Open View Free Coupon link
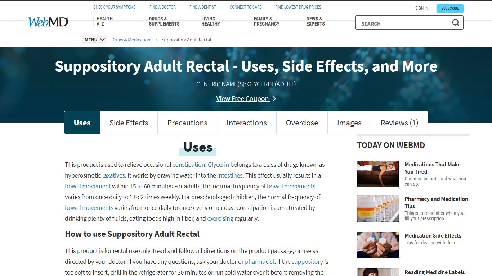492x276 pixels. click(x=243, y=99)
